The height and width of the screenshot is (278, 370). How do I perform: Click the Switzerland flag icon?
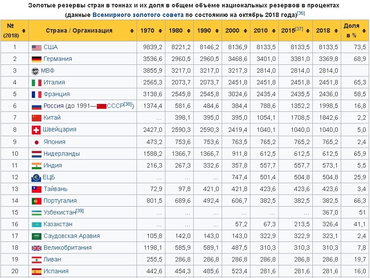click(36, 130)
